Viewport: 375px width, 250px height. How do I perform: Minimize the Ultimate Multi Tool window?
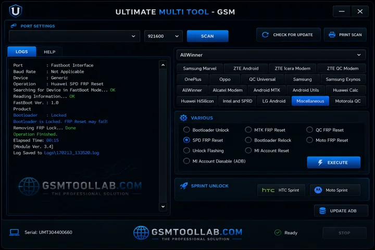coord(342,11)
